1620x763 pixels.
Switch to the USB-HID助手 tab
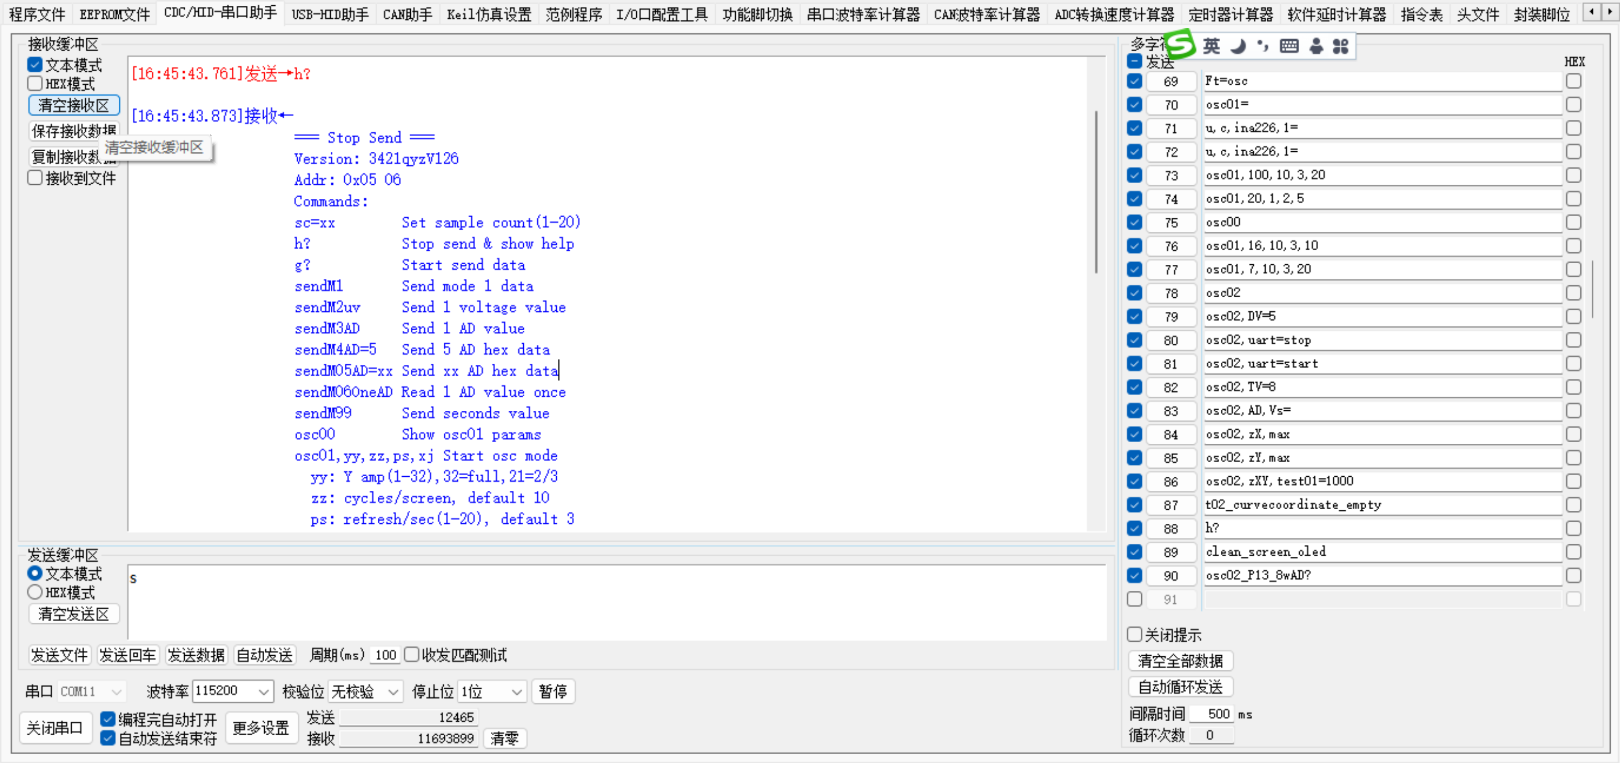pos(330,14)
